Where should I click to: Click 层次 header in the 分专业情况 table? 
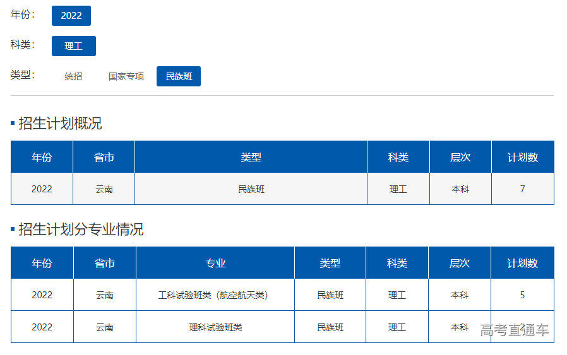pyautogui.click(x=459, y=263)
